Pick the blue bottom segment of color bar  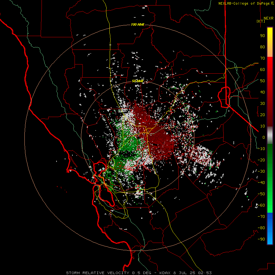(x=270, y=229)
